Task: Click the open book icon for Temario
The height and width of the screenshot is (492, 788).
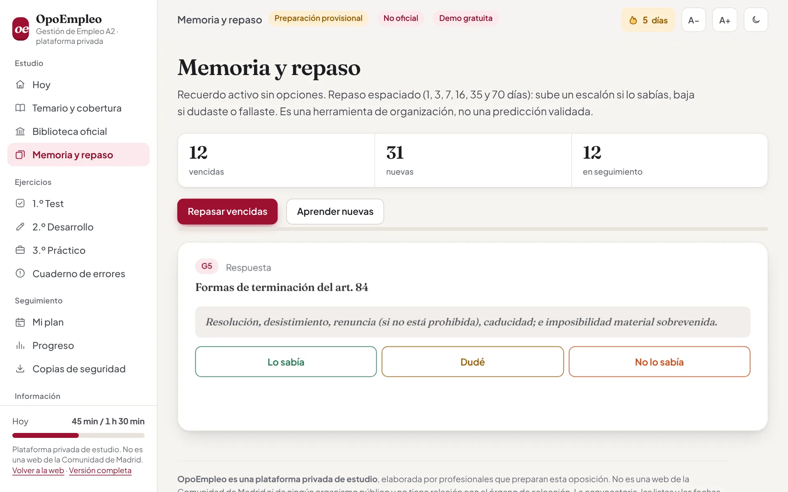Action: (x=20, y=108)
